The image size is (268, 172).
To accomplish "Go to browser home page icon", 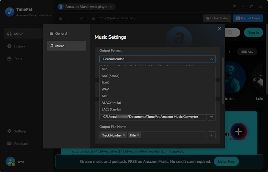I will pos(61,18).
